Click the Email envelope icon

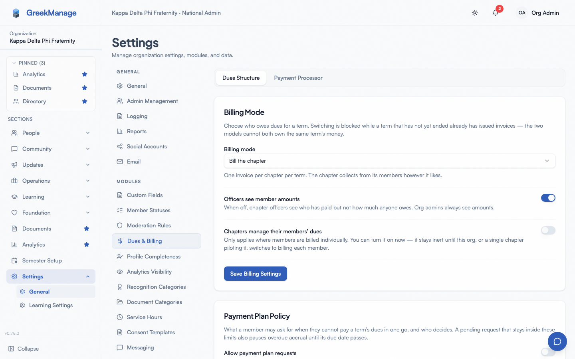point(120,162)
